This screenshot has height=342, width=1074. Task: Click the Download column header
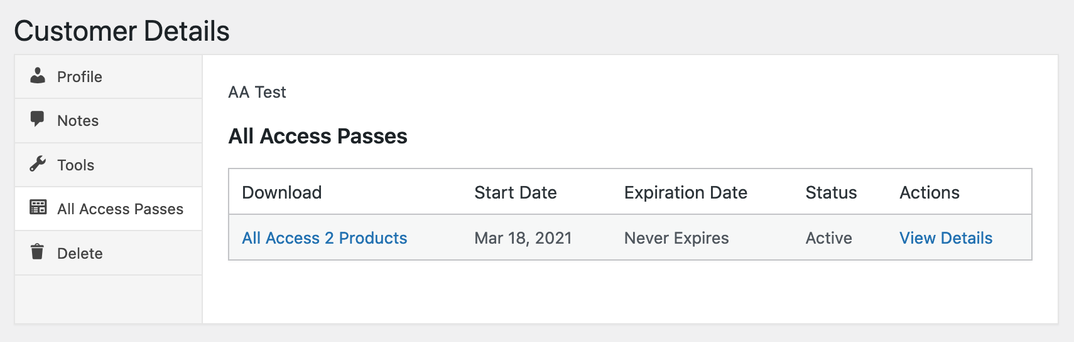281,192
